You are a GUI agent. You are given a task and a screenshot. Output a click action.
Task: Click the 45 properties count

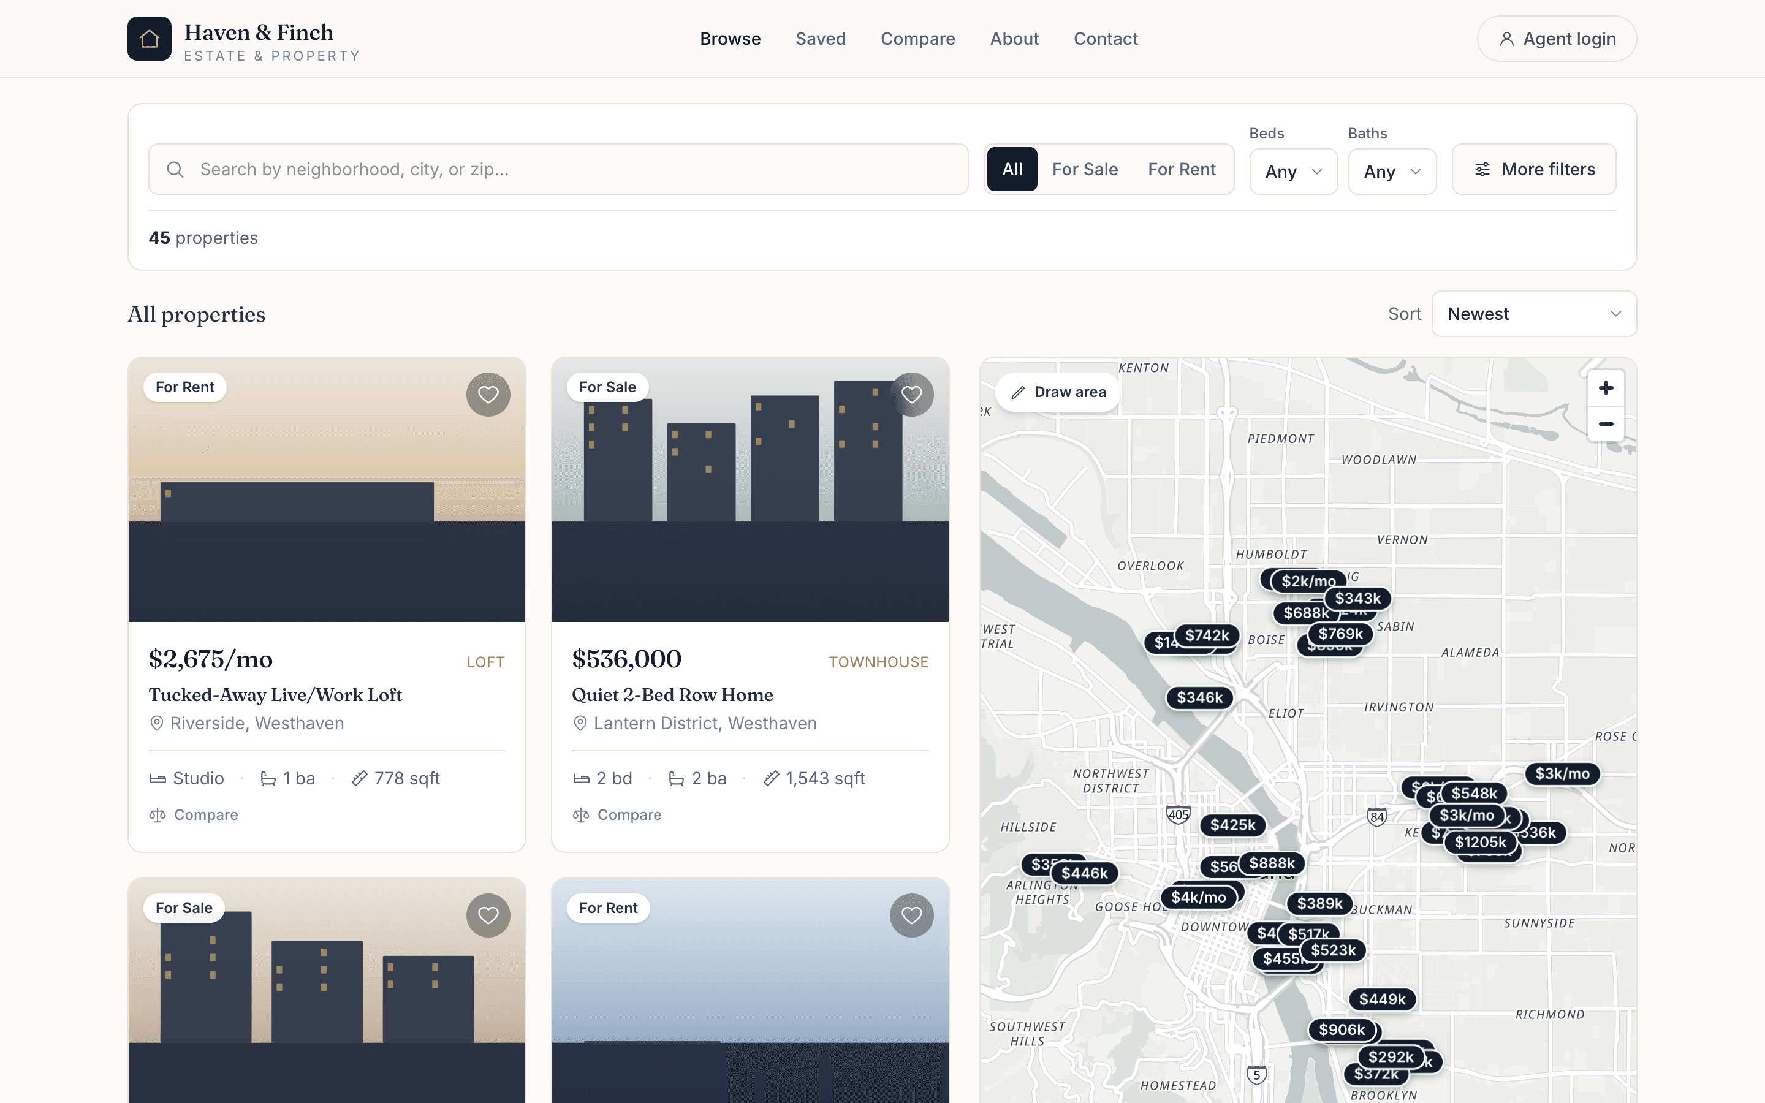click(x=203, y=238)
